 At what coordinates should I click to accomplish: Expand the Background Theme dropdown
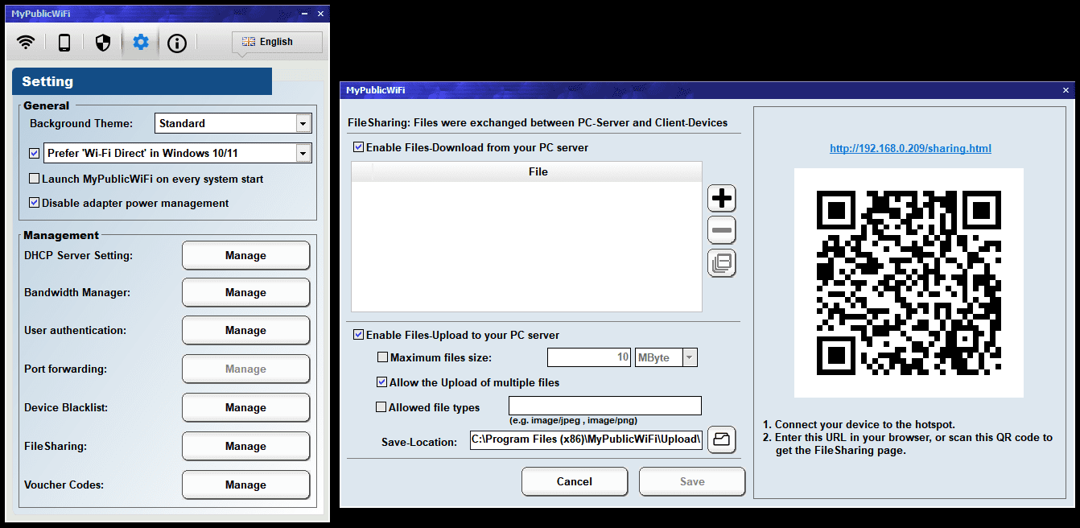coord(303,123)
